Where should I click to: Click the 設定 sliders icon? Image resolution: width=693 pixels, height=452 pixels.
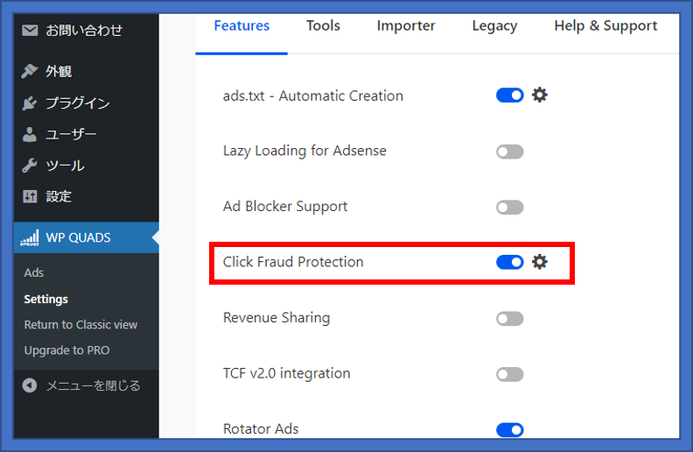click(30, 196)
